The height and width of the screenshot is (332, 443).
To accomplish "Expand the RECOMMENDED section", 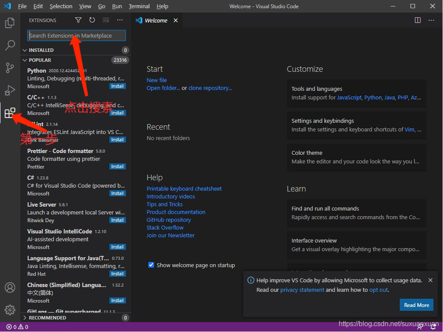I will tap(25, 318).
